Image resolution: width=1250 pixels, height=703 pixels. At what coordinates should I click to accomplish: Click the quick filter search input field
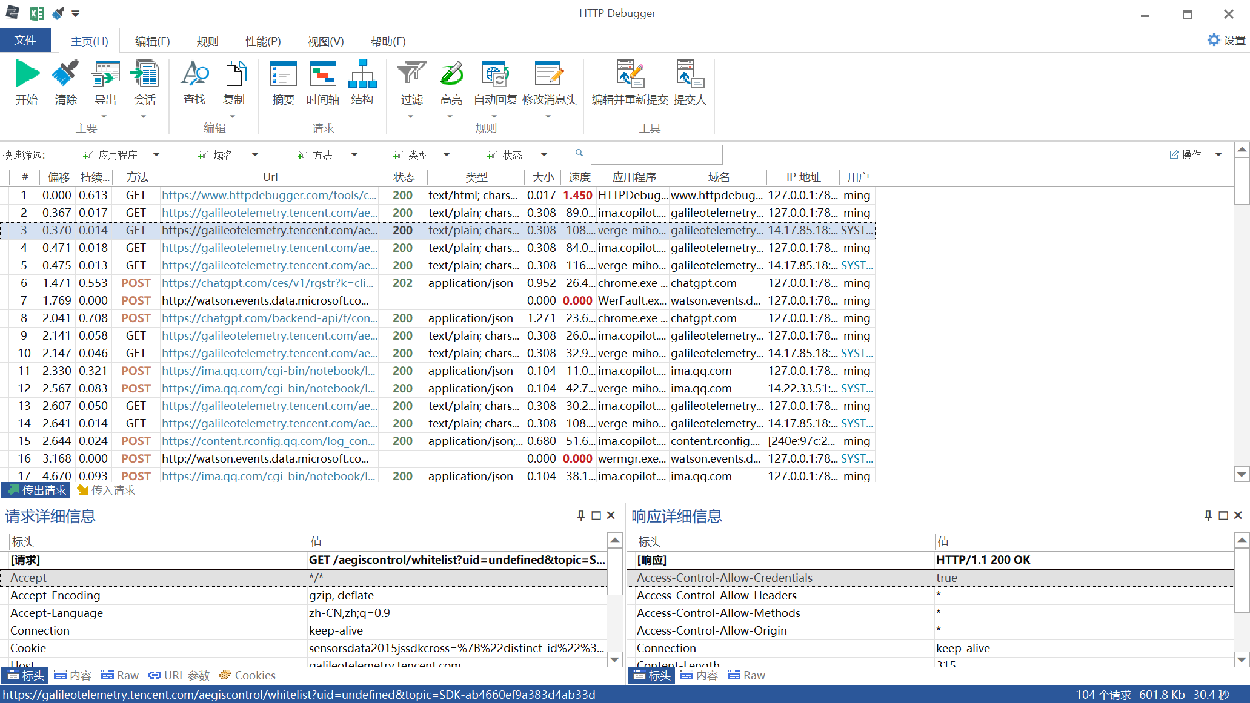tap(657, 154)
